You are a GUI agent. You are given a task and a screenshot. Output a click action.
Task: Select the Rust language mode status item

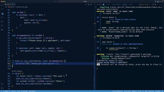point(146,91)
